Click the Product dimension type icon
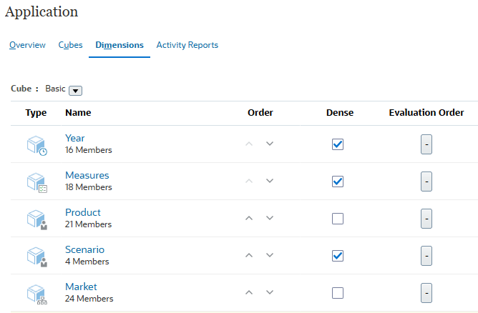Viewport: 478px width, 313px height. pos(36,219)
